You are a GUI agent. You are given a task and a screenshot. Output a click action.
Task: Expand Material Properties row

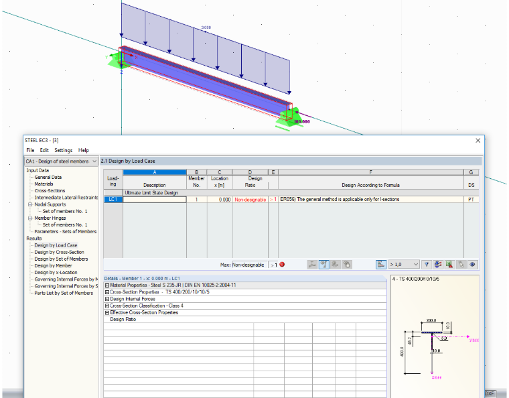point(106,285)
